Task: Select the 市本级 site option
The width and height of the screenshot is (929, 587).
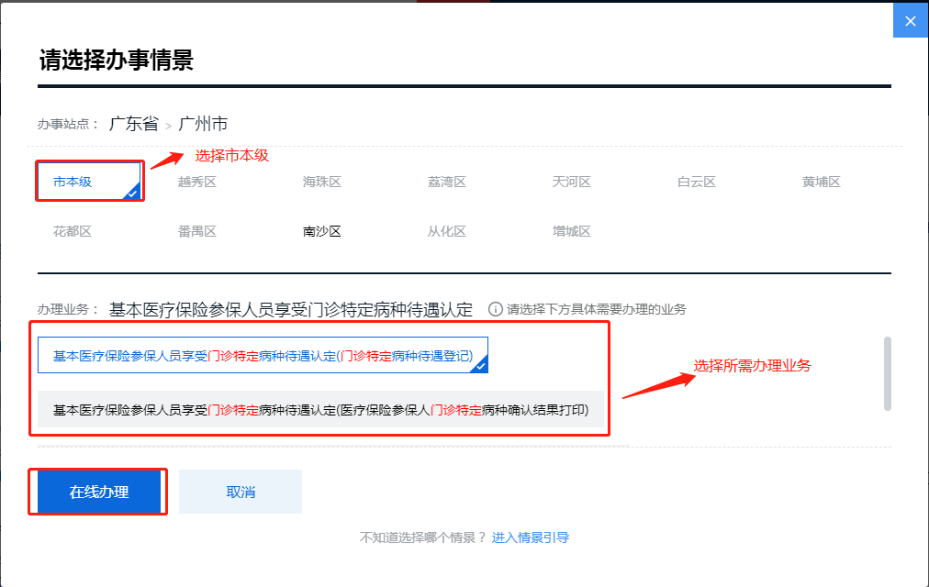Action: (x=89, y=181)
